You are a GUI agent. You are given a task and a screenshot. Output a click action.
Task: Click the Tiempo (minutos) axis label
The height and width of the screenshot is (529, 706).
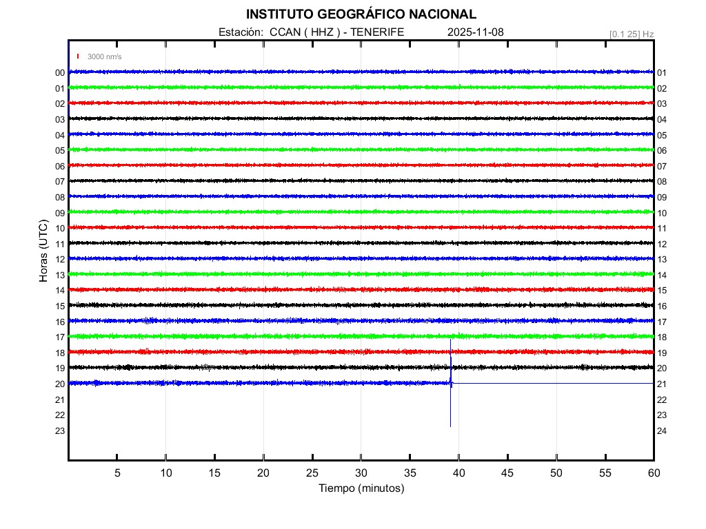[361, 488]
